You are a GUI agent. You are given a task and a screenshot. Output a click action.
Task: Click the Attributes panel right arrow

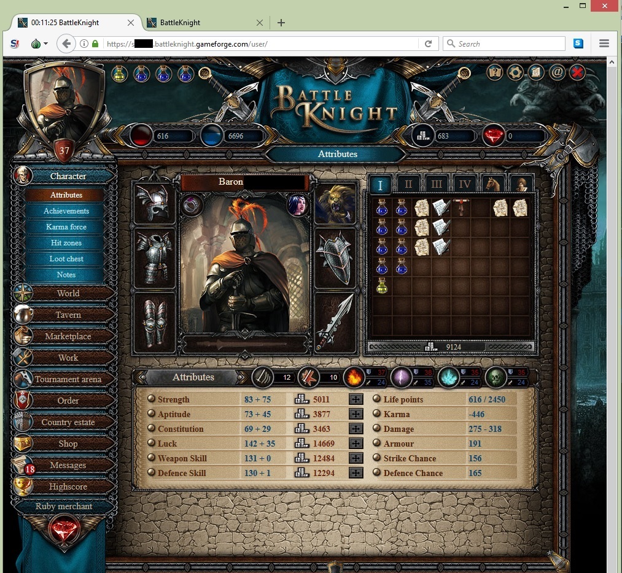pyautogui.click(x=241, y=377)
